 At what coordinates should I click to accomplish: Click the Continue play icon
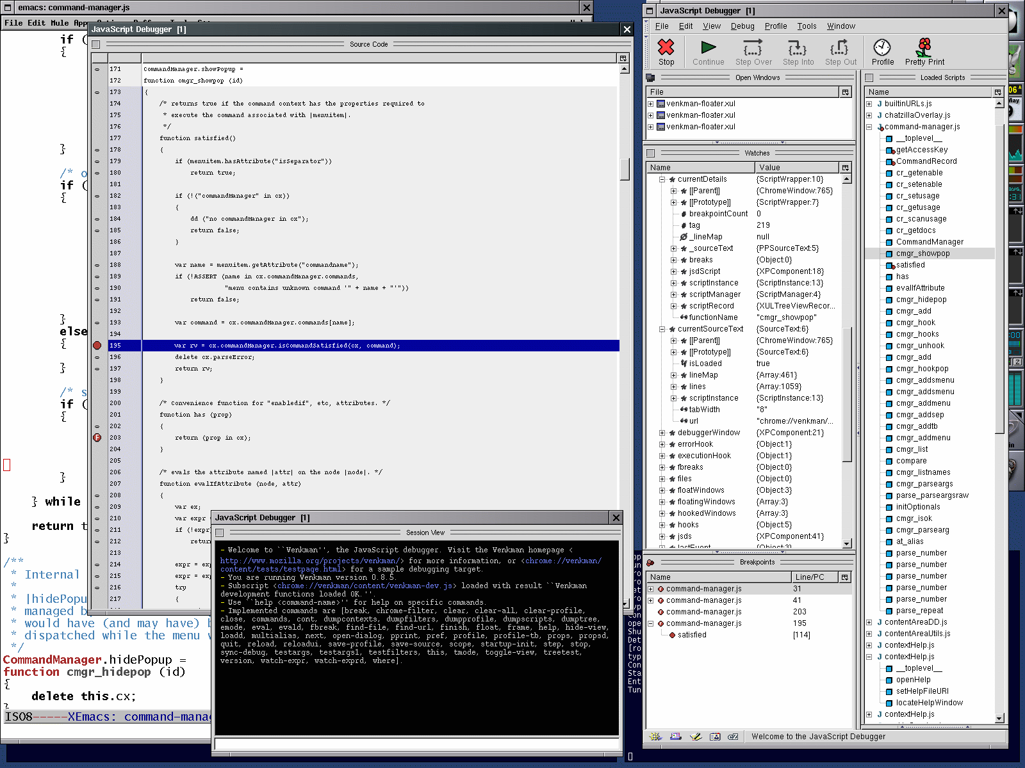click(x=708, y=47)
